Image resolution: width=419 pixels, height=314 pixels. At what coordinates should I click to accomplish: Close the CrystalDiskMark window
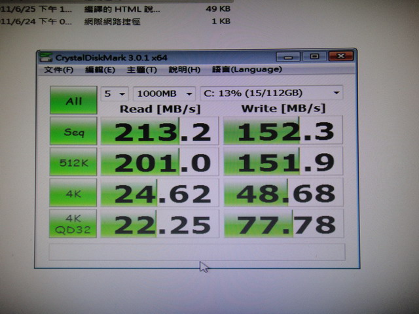[x=341, y=56]
